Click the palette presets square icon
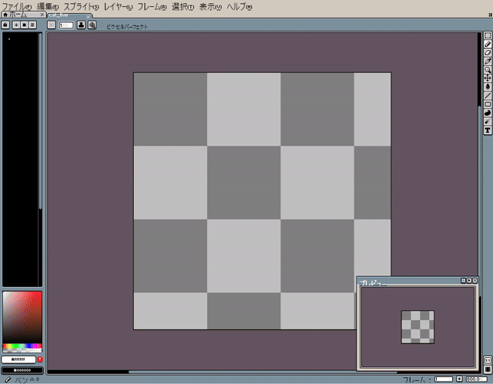493x384 pixels. click(x=24, y=25)
